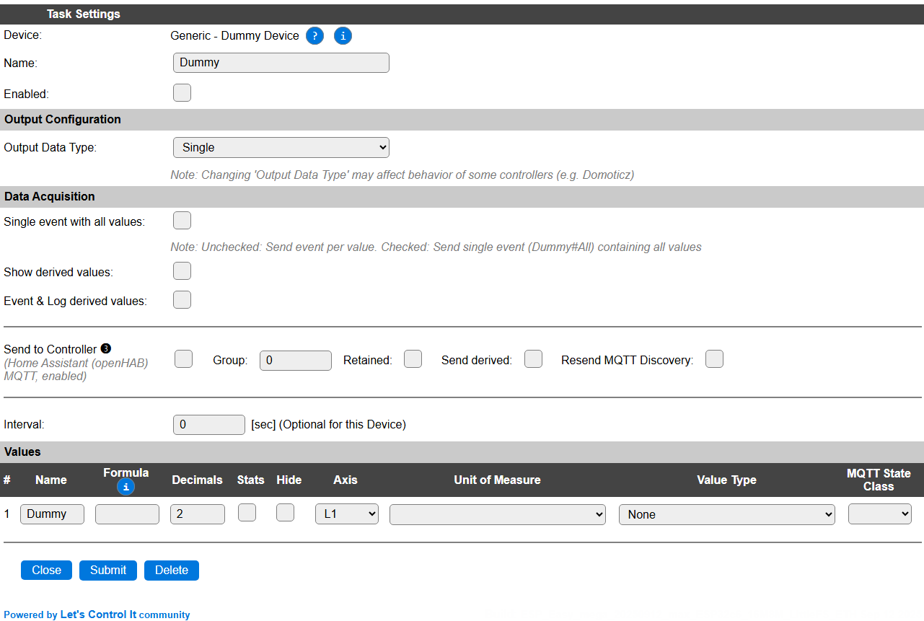Viewport: 924px width, 621px height.
Task: Click the Dummy#All single event note
Action: pos(436,247)
